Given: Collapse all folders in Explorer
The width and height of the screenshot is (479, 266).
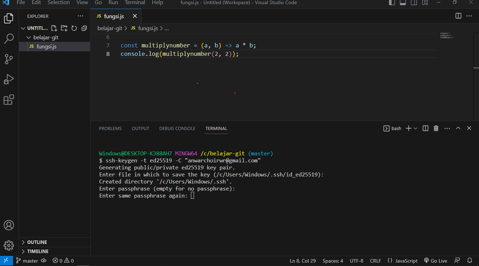Looking at the screenshot, I should pyautogui.click(x=84, y=28).
